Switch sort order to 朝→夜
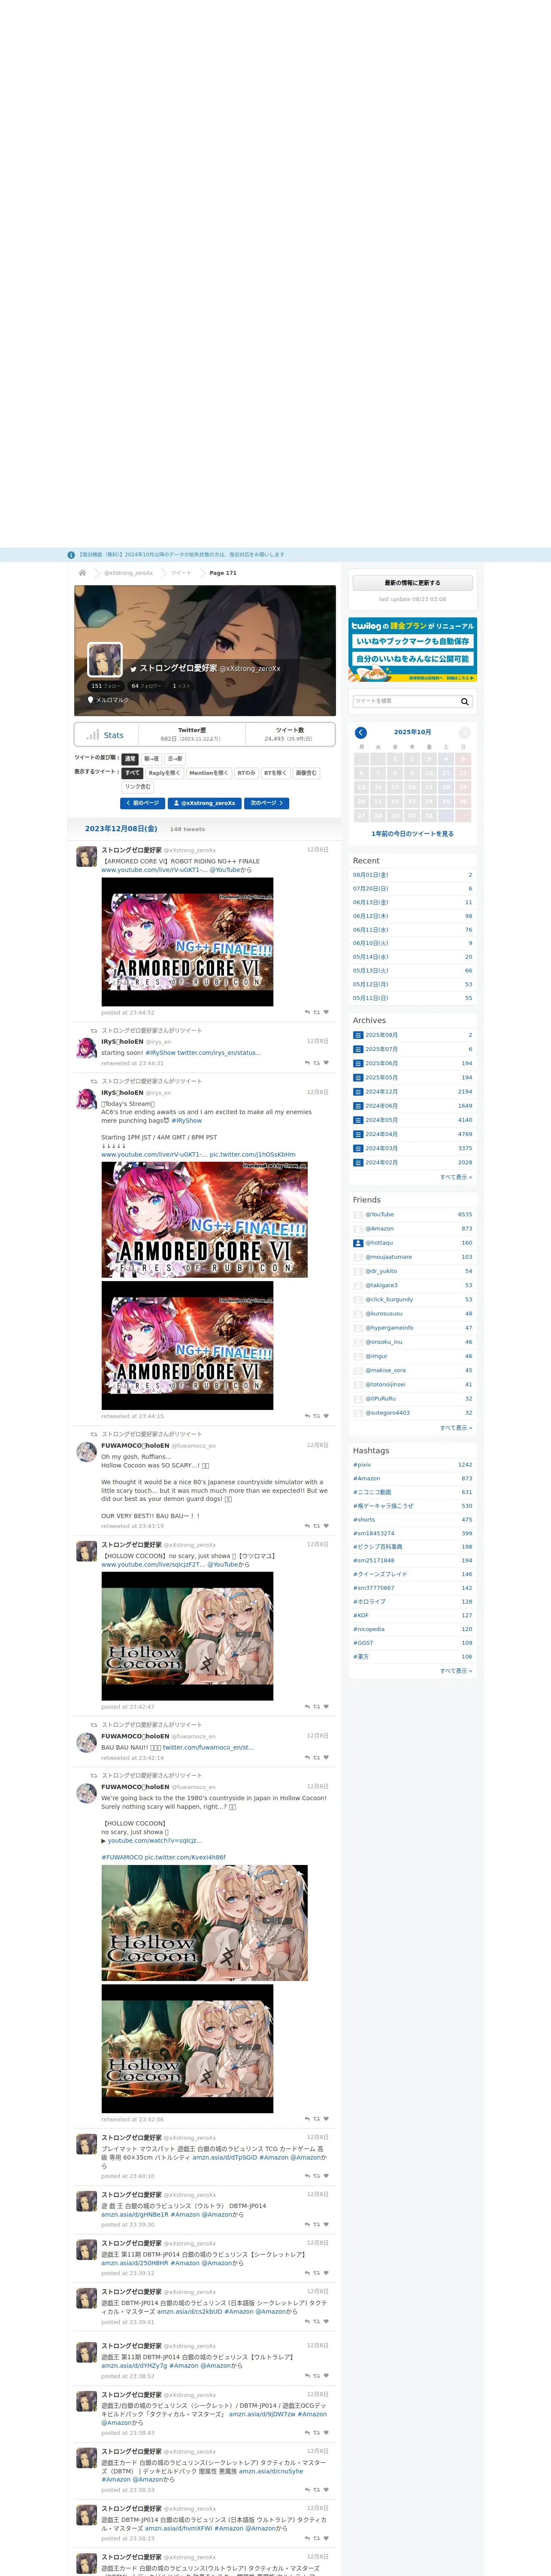This screenshot has height=2576, width=551. click(151, 759)
